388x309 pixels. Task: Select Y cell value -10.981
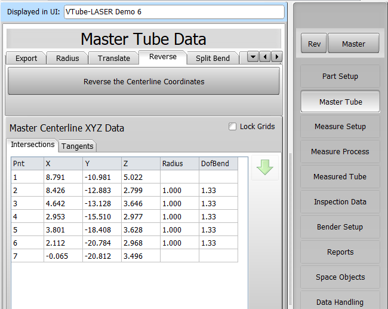pyautogui.click(x=102, y=177)
